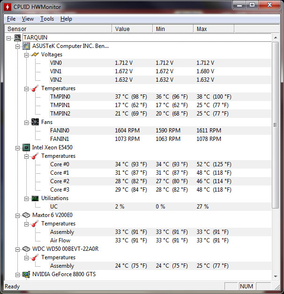Viewport: 284px width, 294px height.
Task: Select Assembly row under WDC Temperatures
Action: [160, 266]
